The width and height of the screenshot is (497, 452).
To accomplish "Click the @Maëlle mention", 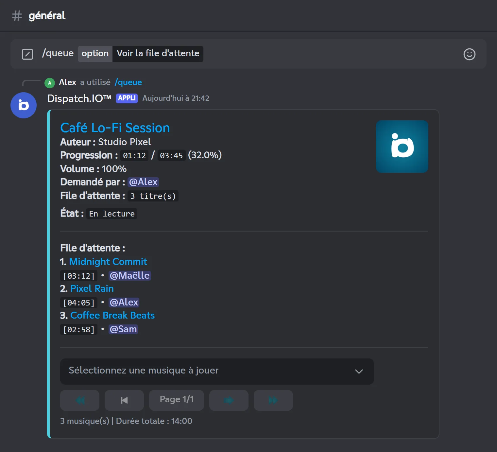I will [130, 275].
